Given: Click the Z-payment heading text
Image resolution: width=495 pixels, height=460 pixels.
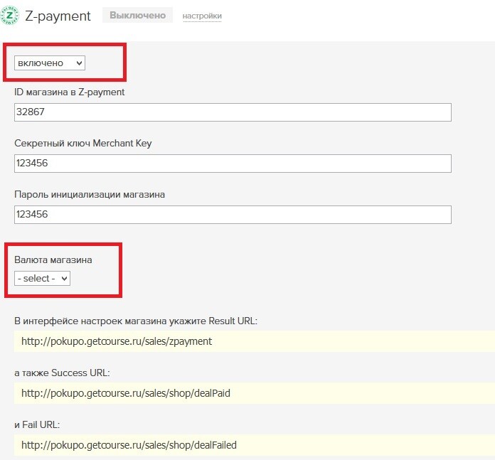Looking at the screenshot, I should pos(58,16).
